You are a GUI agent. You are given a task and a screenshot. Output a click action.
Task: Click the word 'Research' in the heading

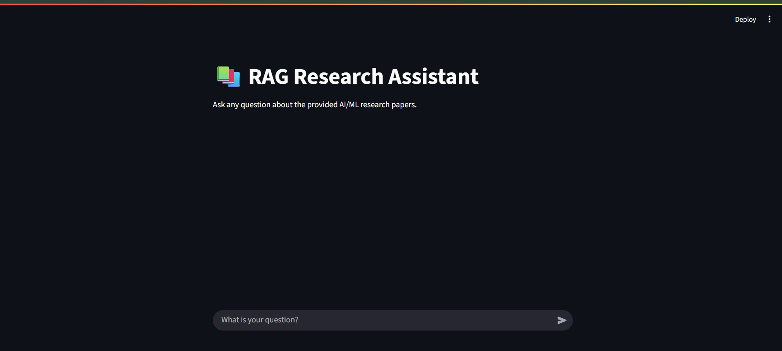(338, 76)
